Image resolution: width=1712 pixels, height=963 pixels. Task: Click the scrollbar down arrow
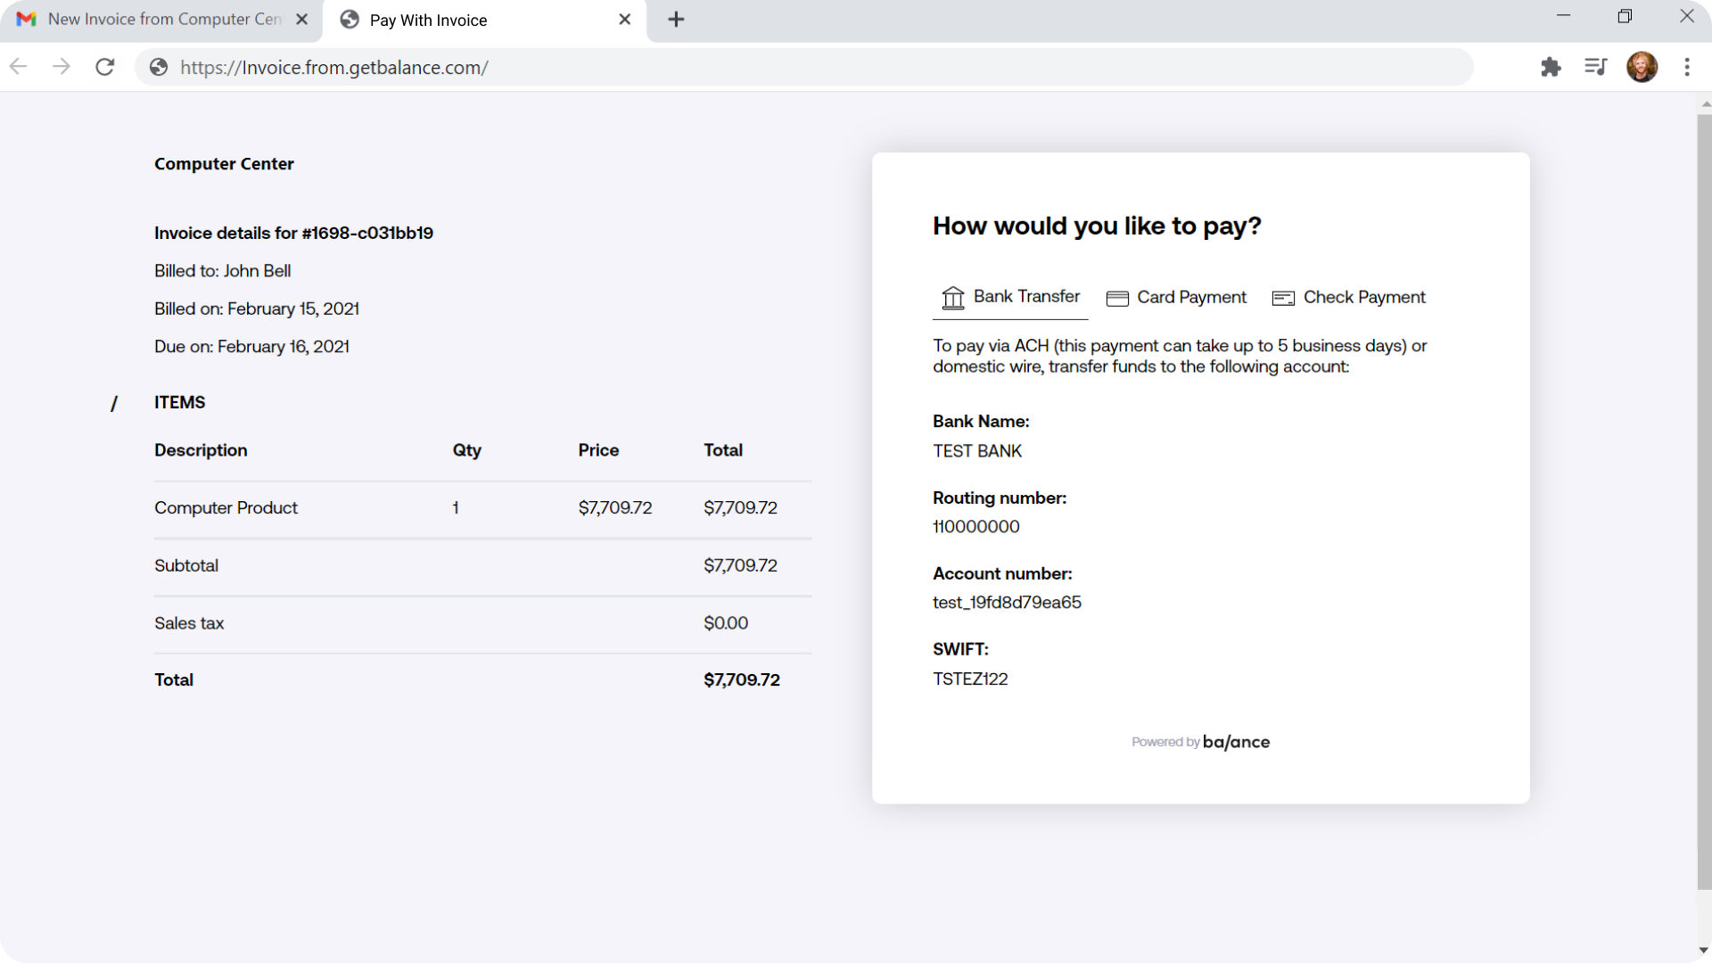[1705, 950]
